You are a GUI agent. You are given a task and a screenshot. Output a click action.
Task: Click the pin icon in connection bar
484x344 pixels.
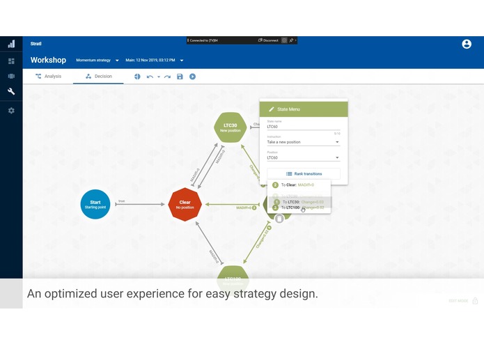click(x=291, y=40)
